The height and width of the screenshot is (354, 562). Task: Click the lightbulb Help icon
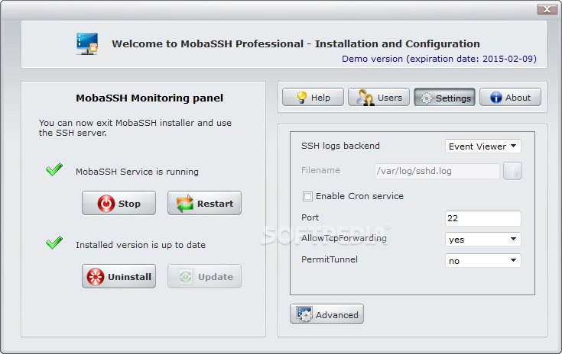pyautogui.click(x=302, y=97)
